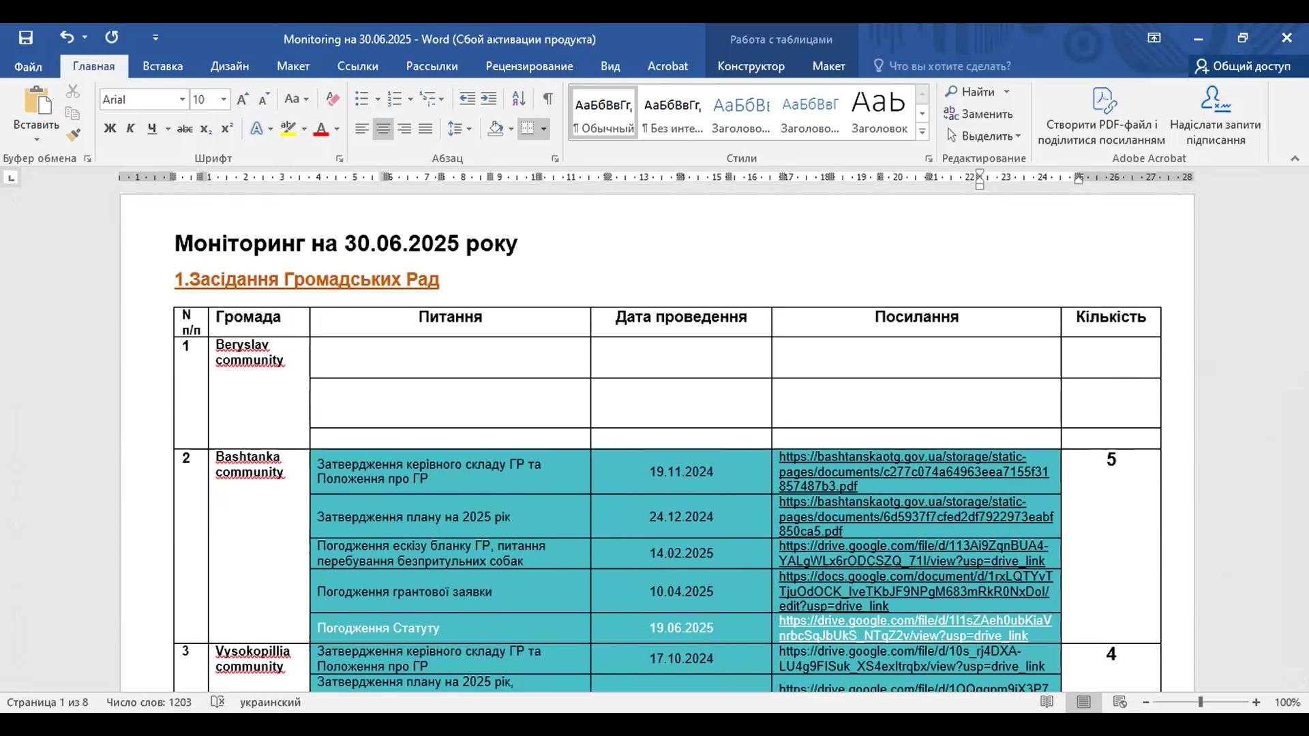
Task: Click the Sort A-Z icon
Action: click(x=518, y=99)
